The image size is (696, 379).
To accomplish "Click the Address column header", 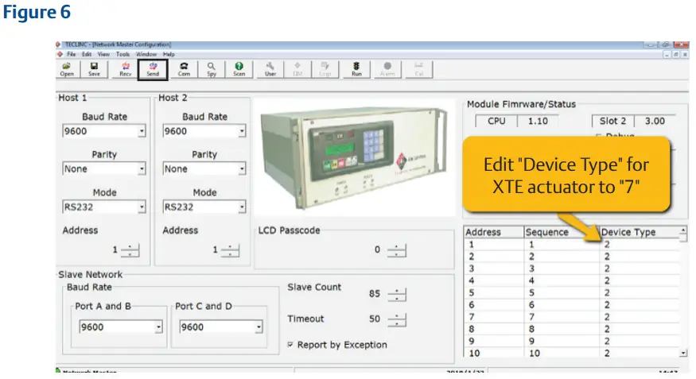I will coord(494,232).
